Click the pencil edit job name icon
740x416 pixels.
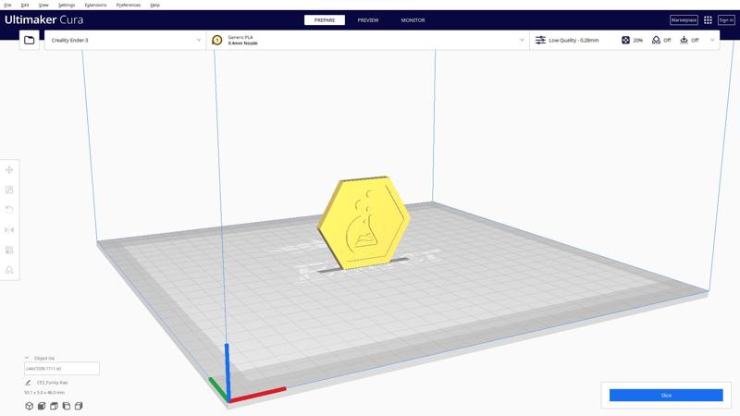click(x=28, y=383)
